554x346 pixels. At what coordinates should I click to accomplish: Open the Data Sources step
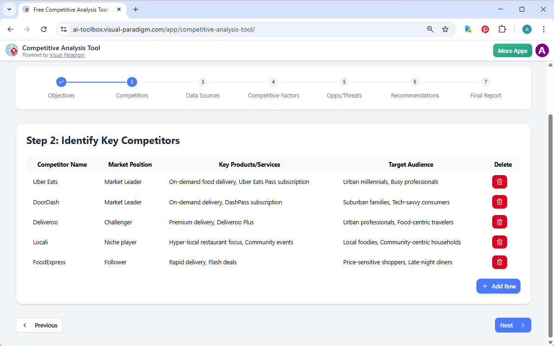point(203,82)
